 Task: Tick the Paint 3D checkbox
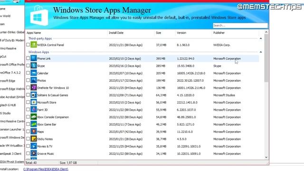[x=28, y=110]
